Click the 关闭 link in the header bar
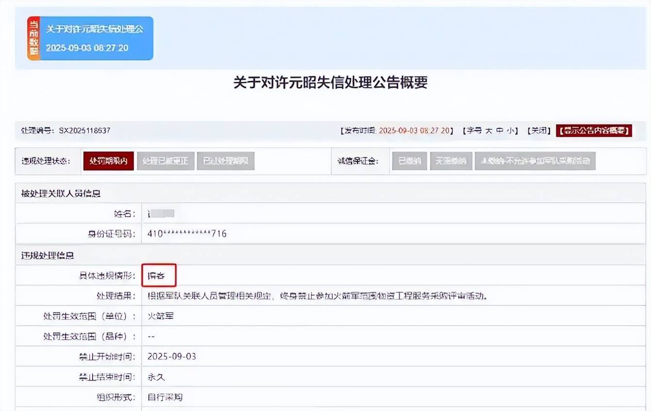 539,130
